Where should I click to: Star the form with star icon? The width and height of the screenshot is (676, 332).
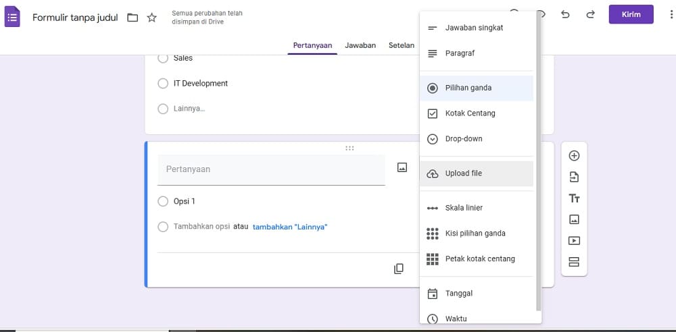[151, 18]
